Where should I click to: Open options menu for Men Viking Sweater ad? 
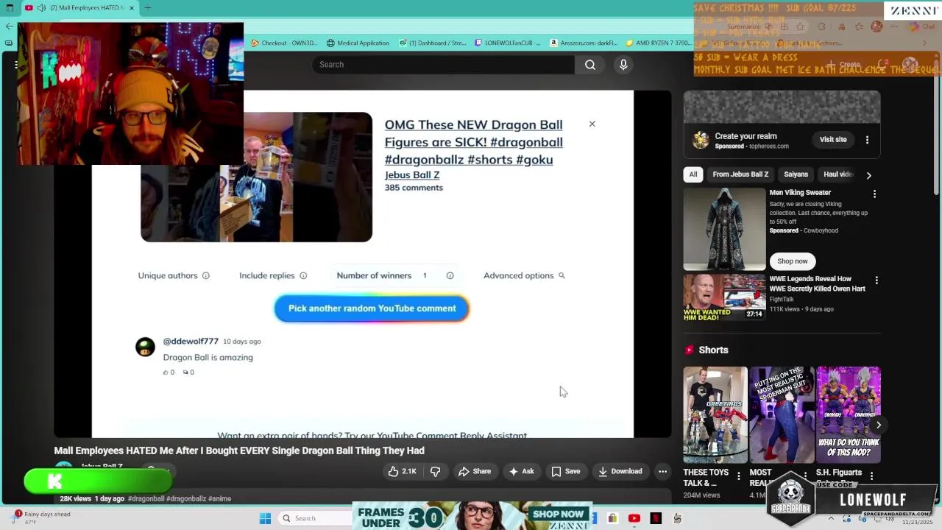point(874,194)
